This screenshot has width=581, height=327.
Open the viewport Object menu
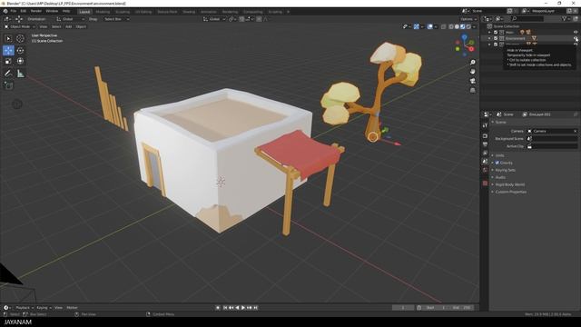(81, 26)
